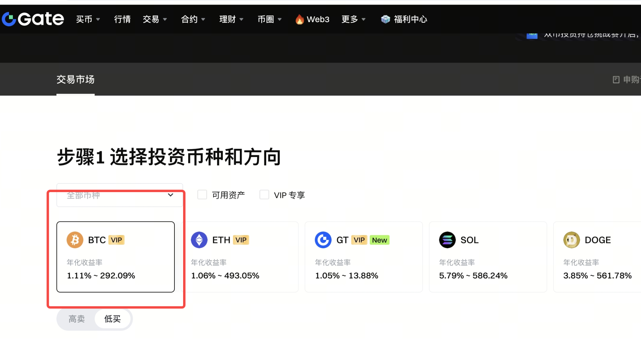Click the Gate logo icon

pos(9,19)
